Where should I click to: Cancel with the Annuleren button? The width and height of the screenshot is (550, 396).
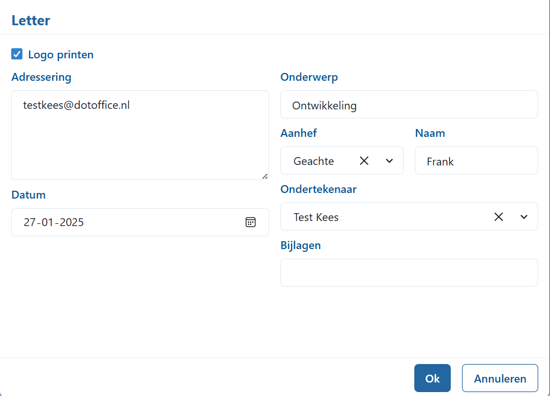pyautogui.click(x=500, y=379)
